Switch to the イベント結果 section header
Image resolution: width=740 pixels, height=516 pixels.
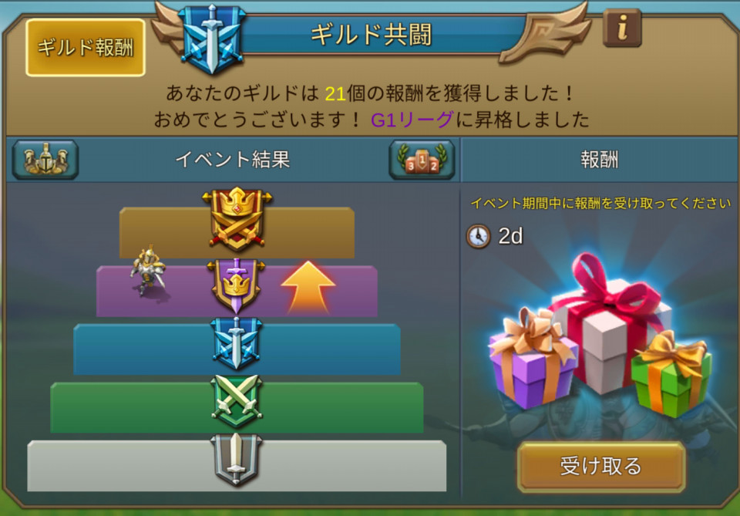point(232,160)
